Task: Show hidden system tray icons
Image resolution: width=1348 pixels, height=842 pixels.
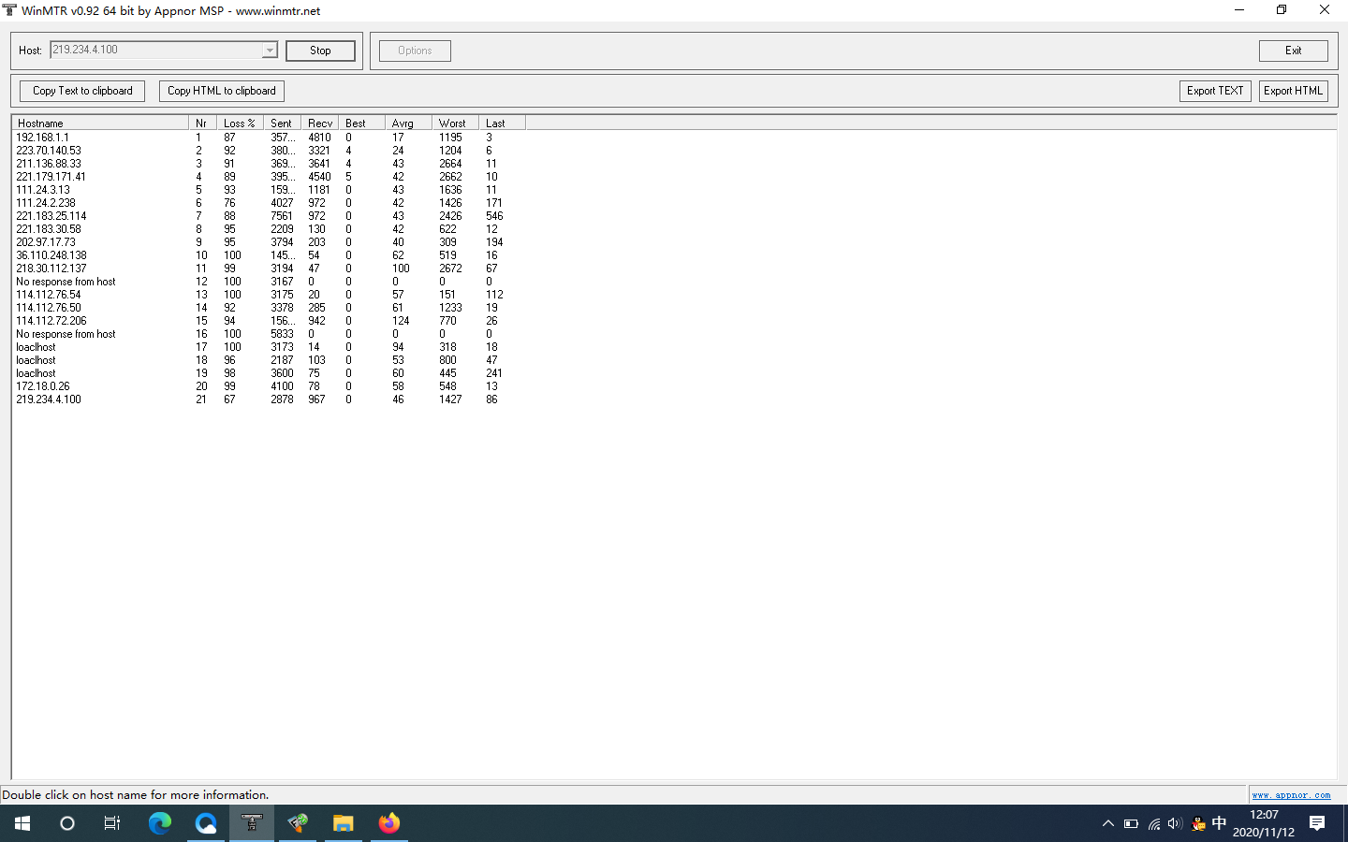Action: tap(1107, 823)
